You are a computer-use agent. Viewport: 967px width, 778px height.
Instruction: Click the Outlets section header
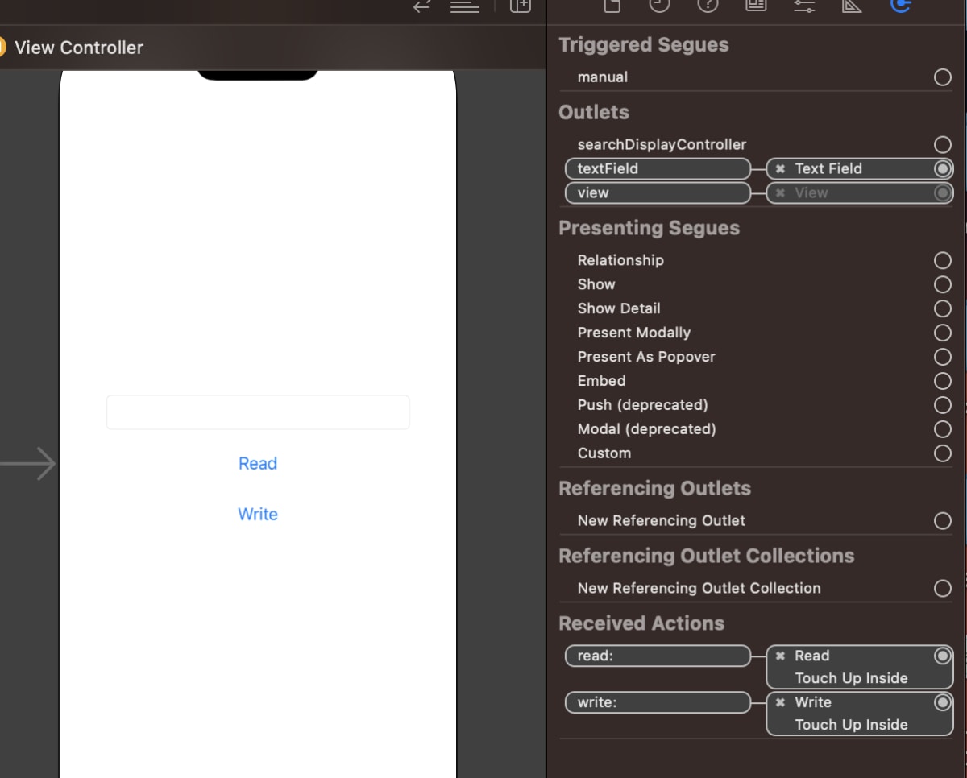(594, 113)
